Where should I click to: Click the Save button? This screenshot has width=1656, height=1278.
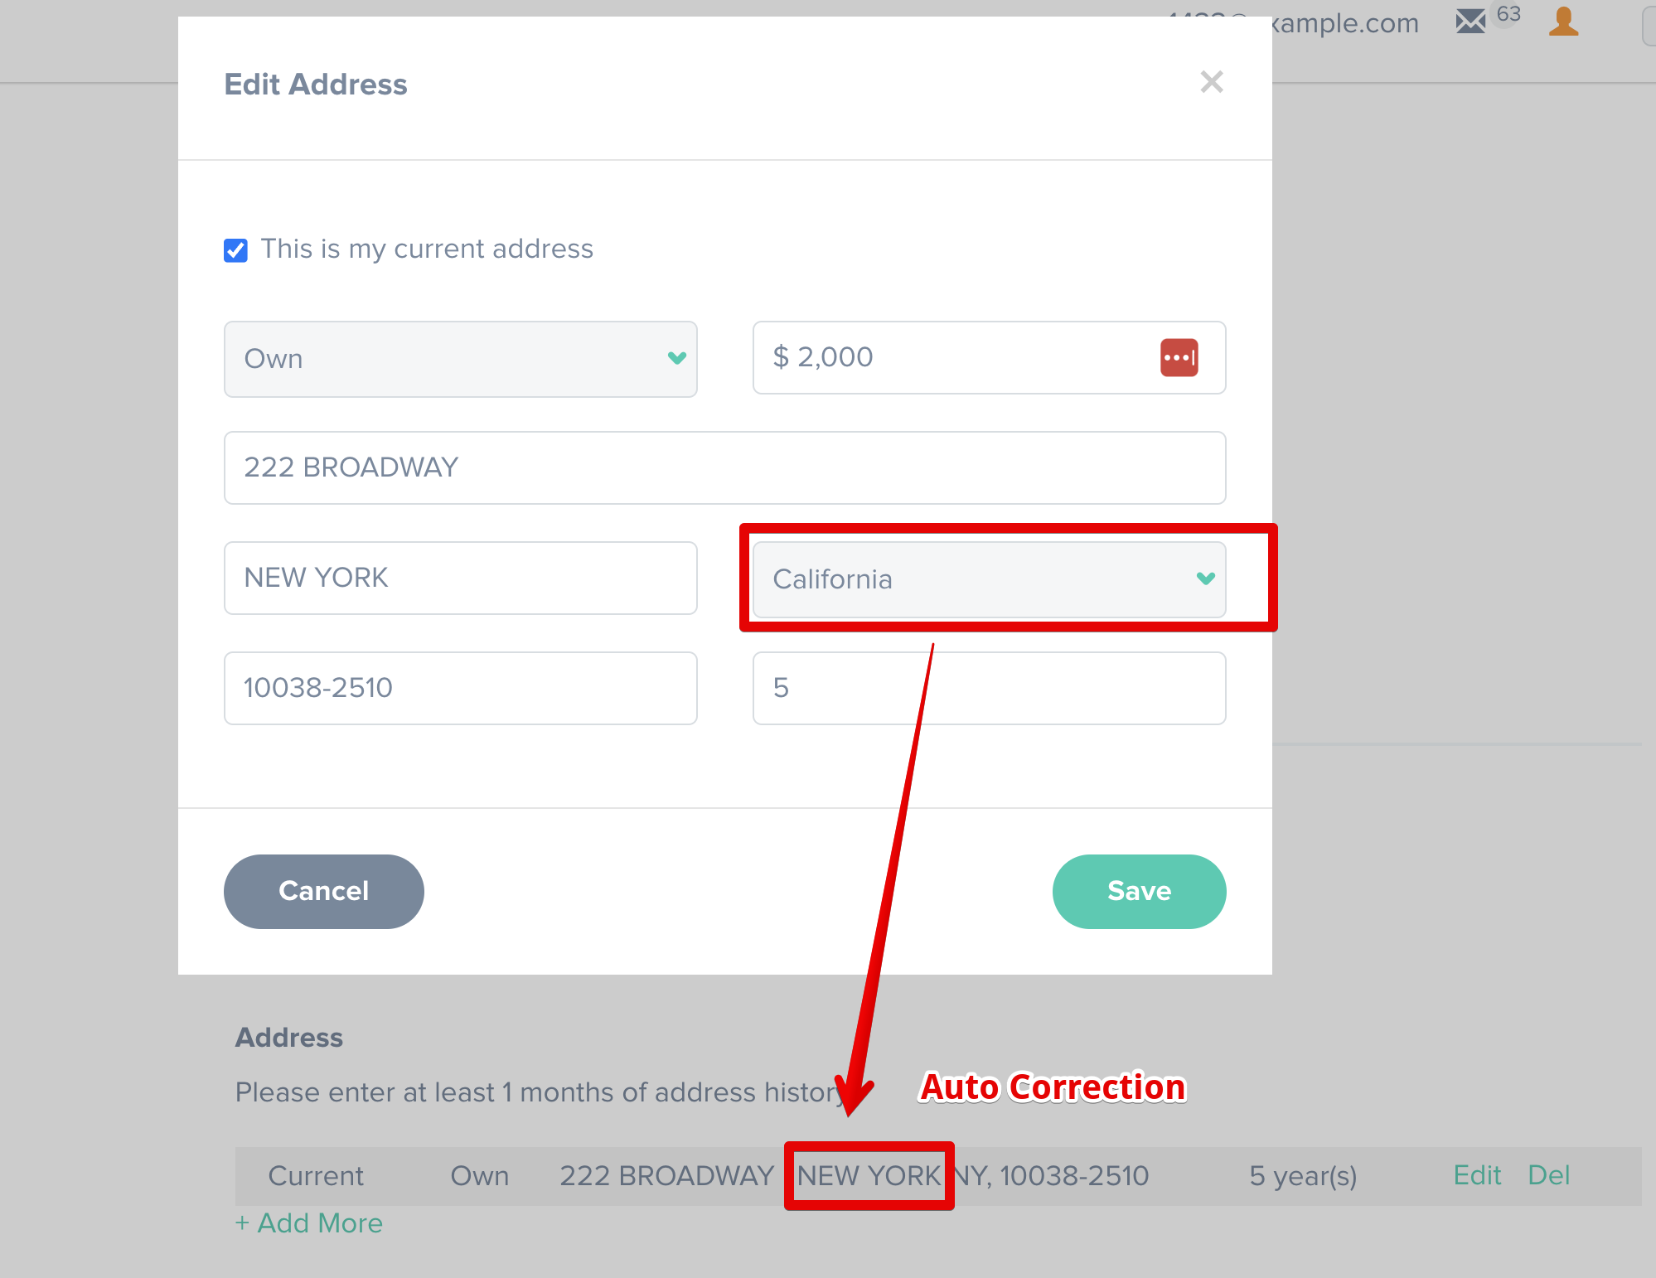tap(1139, 891)
